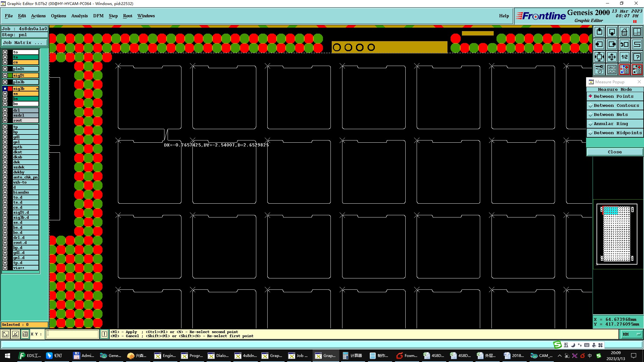Click the pan up arrow icon
This screenshot has height=362, width=644.
599,32
